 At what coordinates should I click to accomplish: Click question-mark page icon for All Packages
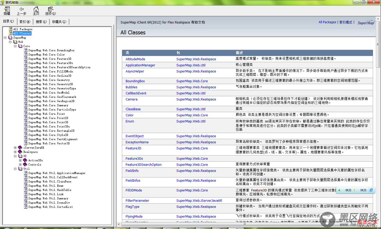click(11, 29)
